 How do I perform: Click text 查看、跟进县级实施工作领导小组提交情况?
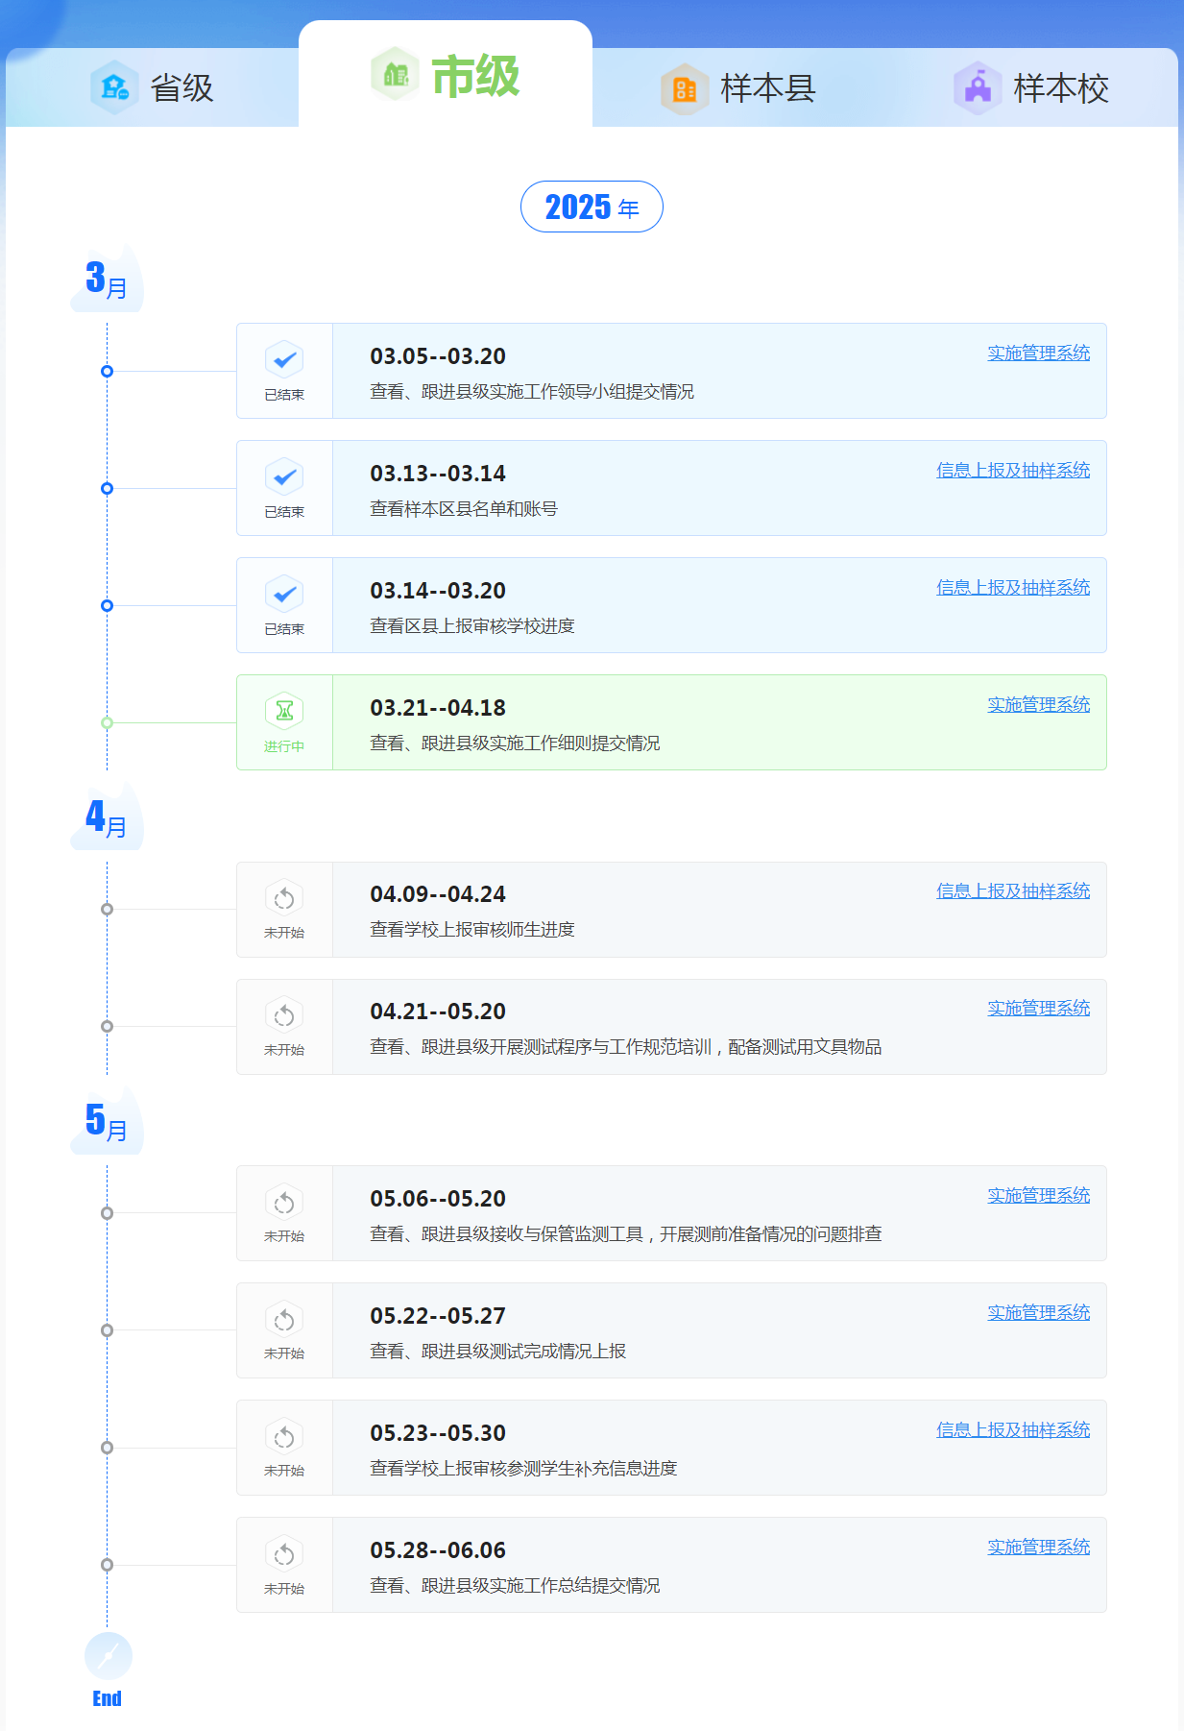coord(532,392)
